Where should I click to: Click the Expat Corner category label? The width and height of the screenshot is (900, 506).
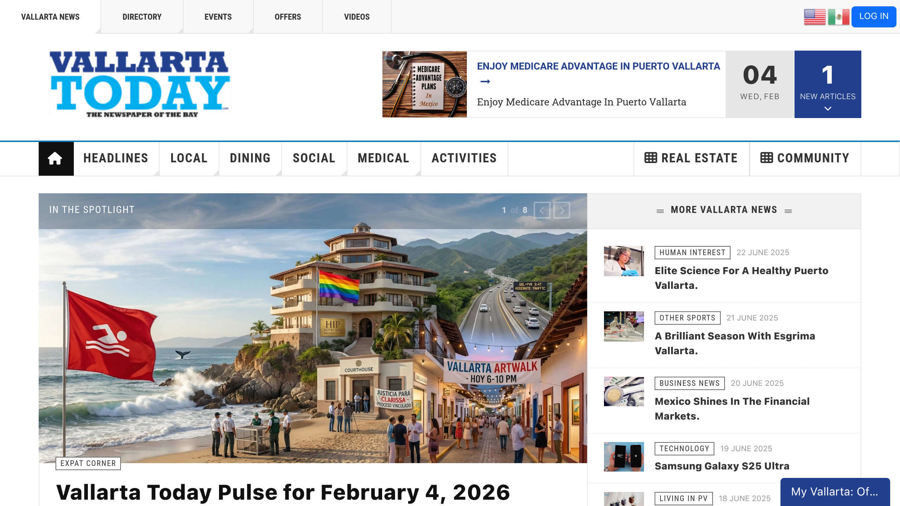(88, 463)
